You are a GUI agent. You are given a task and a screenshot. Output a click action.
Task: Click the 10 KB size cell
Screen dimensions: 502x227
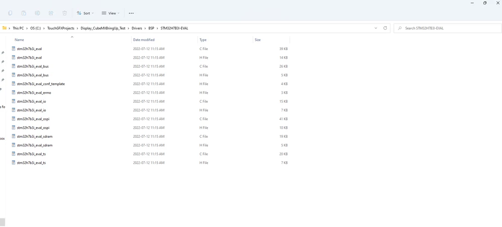point(283,128)
